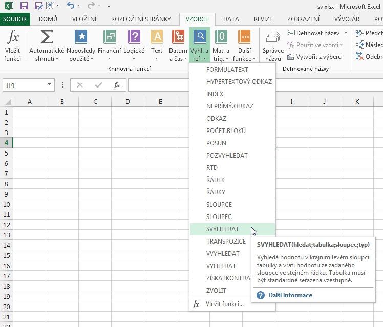Select POČET.BLOKŮ function
The height and width of the screenshot is (327, 383).
click(232, 131)
